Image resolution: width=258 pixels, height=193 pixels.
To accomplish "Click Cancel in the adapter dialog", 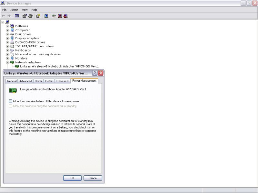I will pyautogui.click(x=93, y=178).
